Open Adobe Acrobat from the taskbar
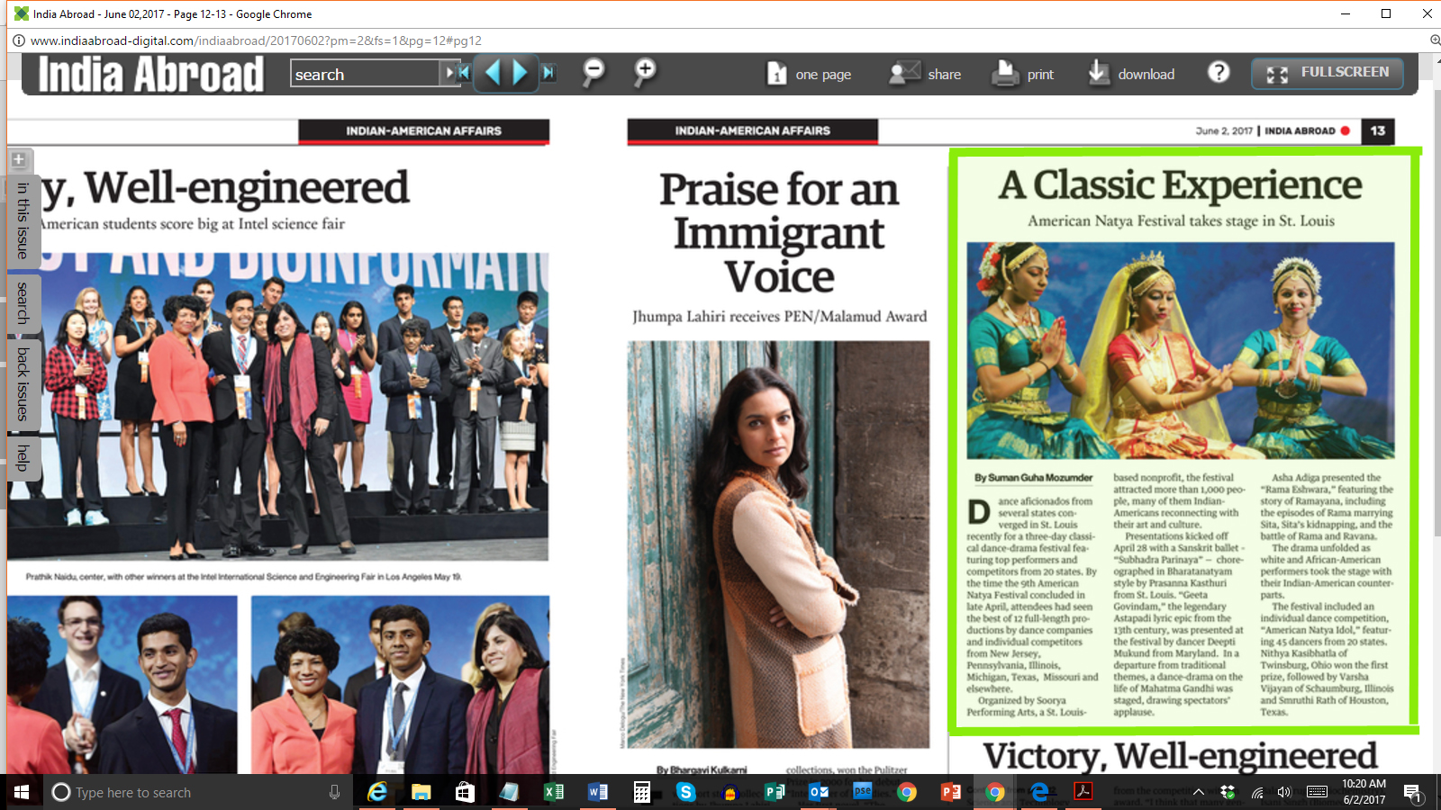 1083,792
